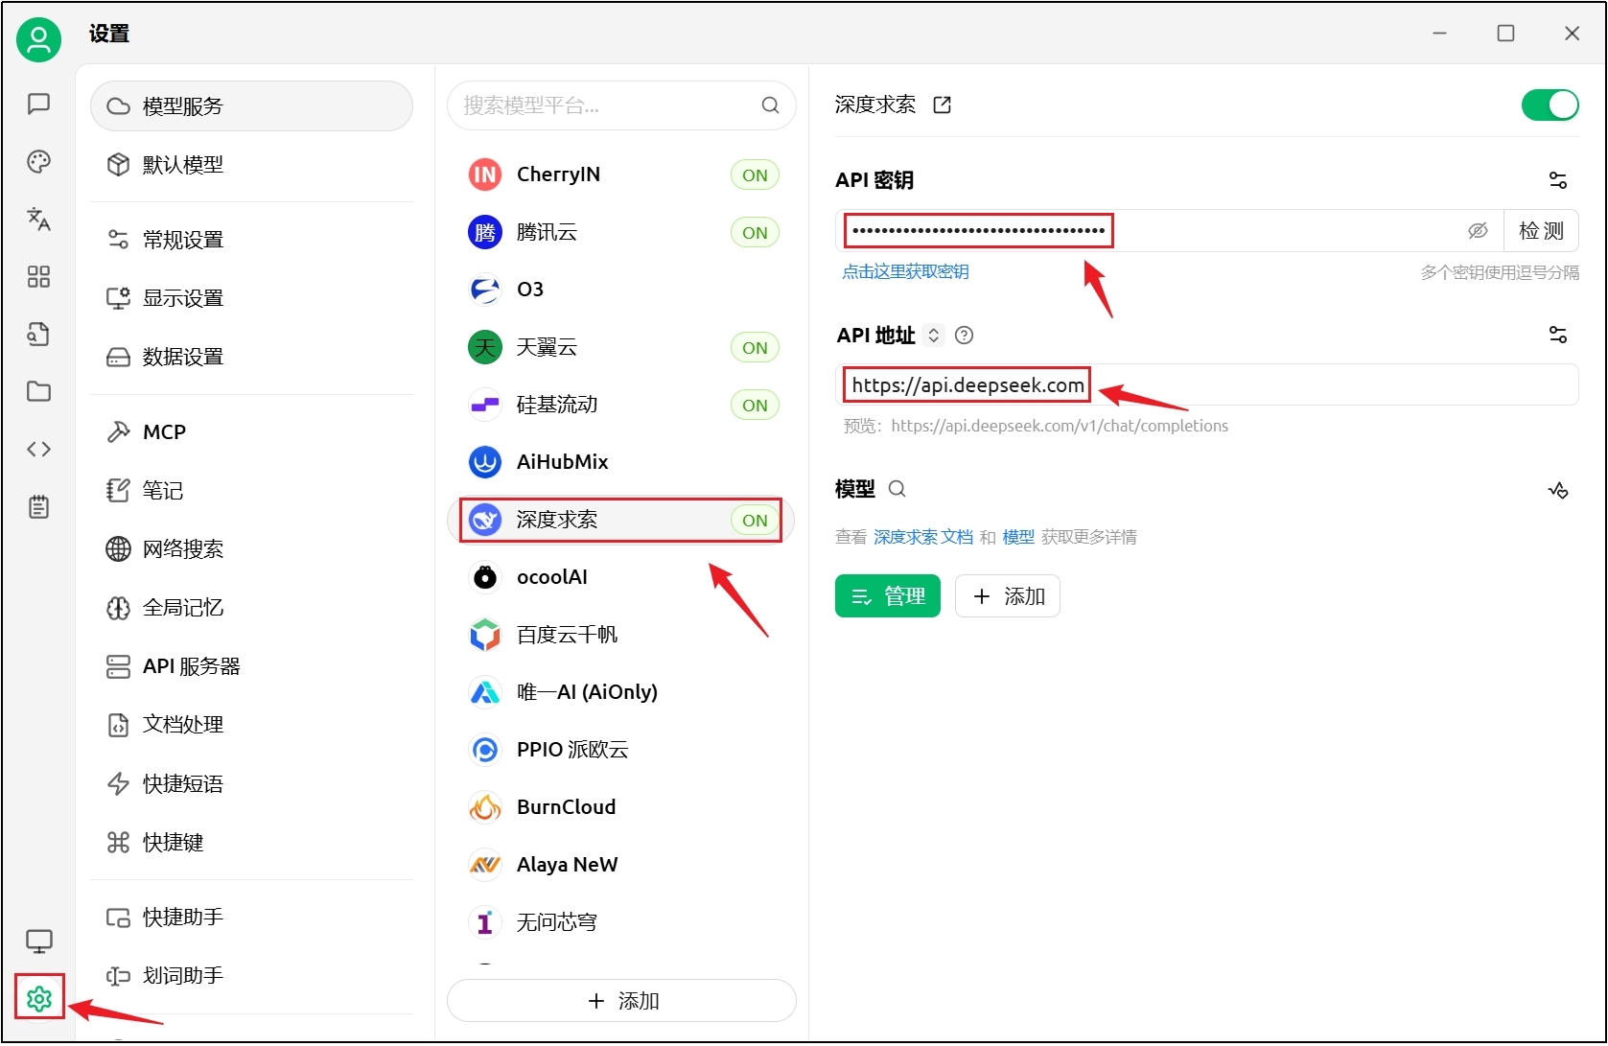Image resolution: width=1608 pixels, height=1046 pixels.
Task: Open the files folder icon in sidebar
Action: coord(38,391)
